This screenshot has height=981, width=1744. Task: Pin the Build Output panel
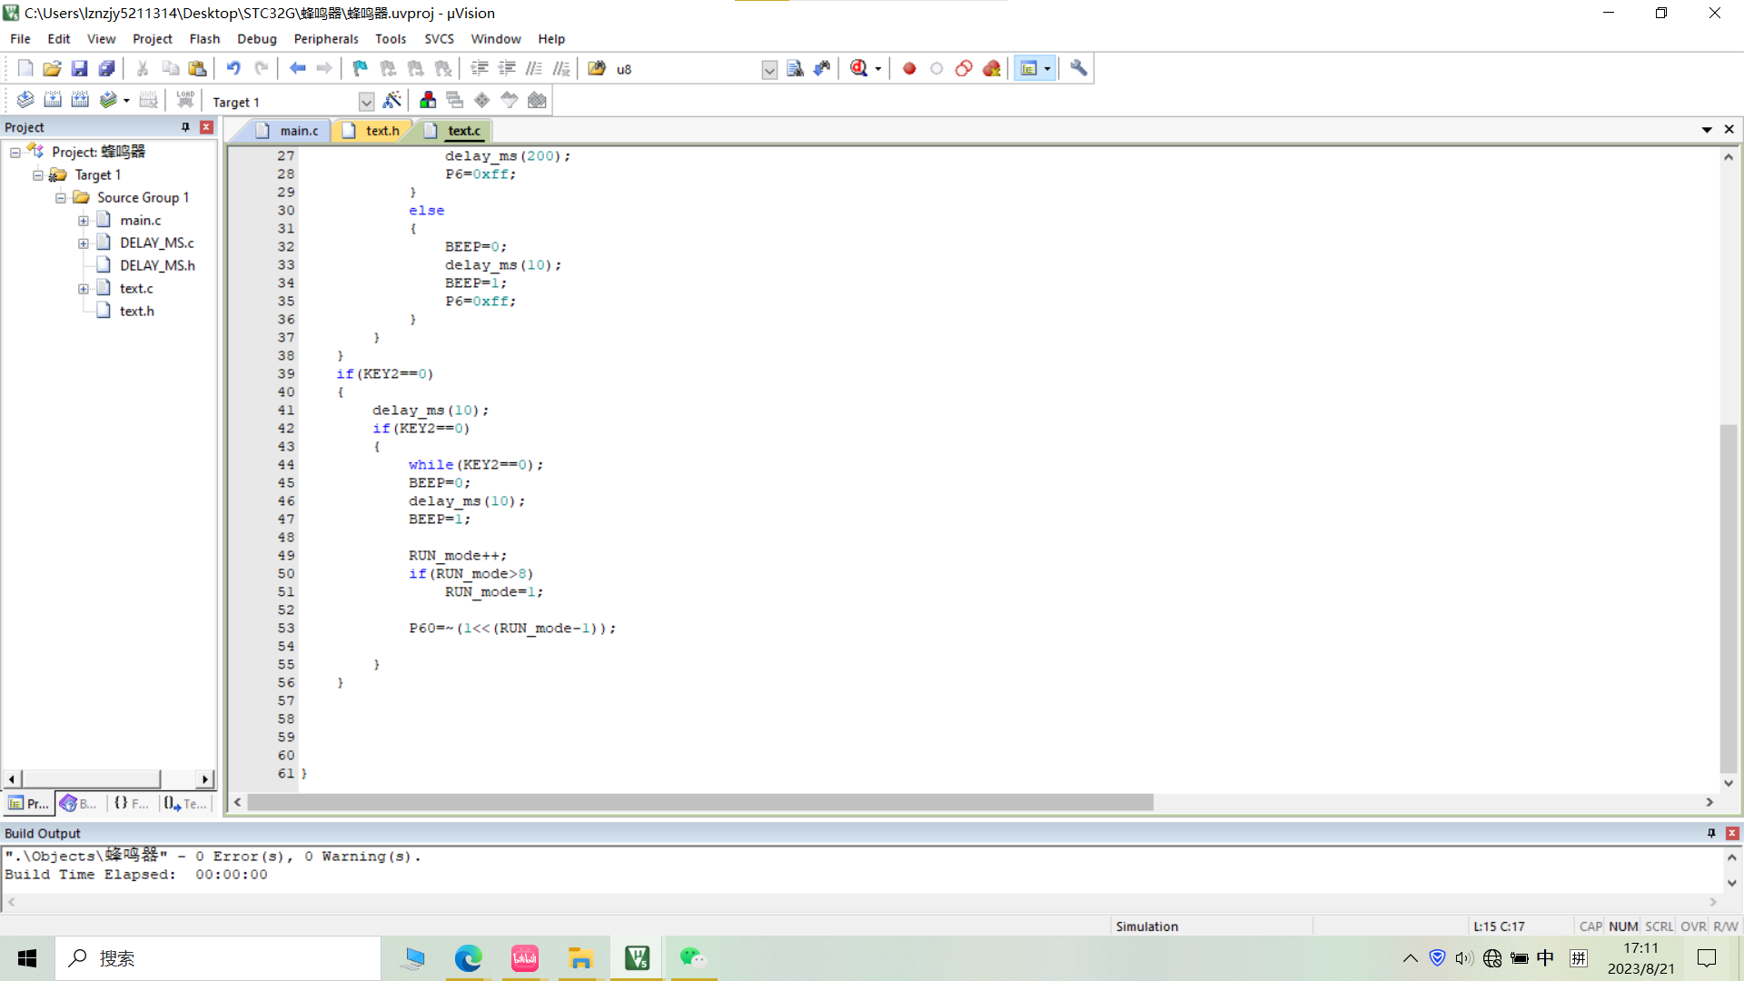(x=1711, y=833)
